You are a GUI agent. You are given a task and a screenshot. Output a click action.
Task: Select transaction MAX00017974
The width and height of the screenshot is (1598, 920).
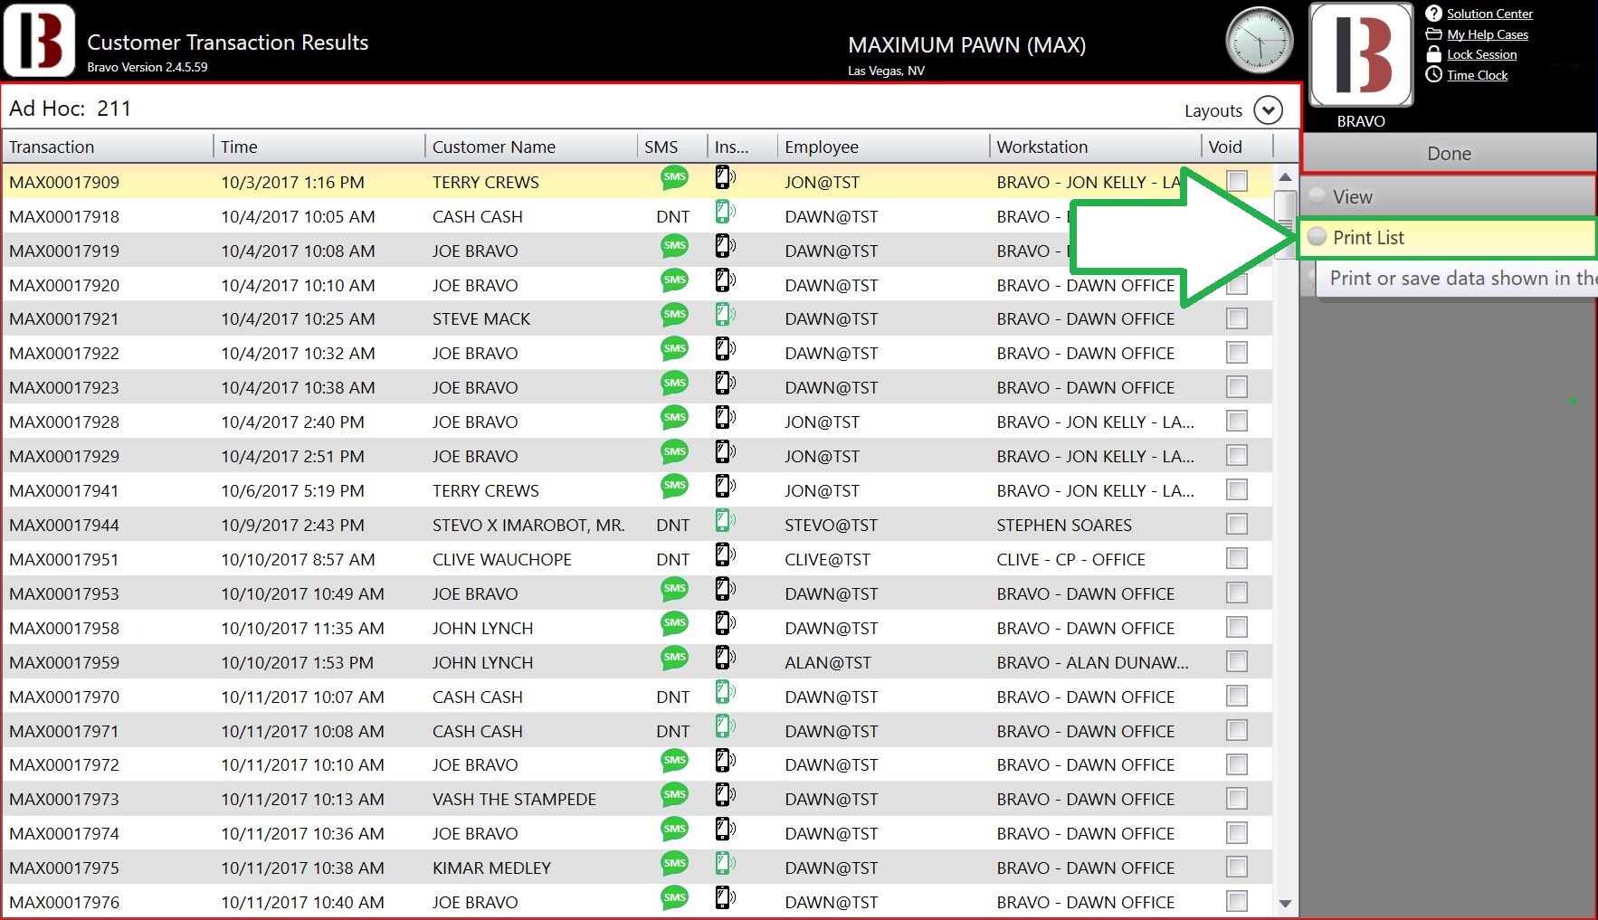[64, 833]
